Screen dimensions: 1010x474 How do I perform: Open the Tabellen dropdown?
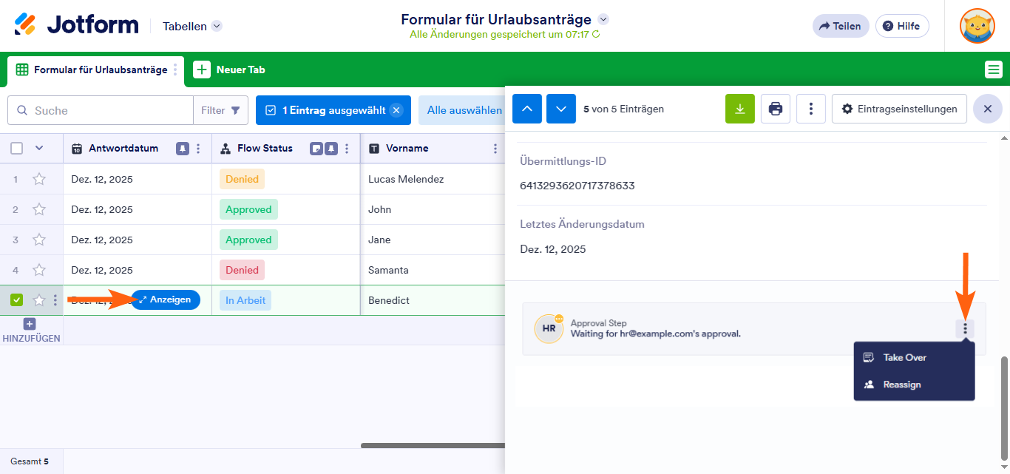(x=191, y=25)
